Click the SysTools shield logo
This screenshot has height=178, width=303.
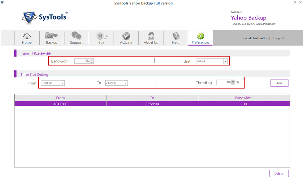[x=29, y=17]
